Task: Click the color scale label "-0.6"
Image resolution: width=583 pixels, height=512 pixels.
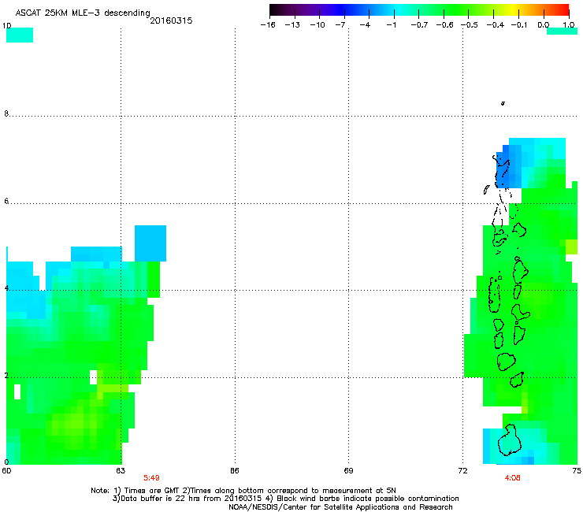Action: 444,25
